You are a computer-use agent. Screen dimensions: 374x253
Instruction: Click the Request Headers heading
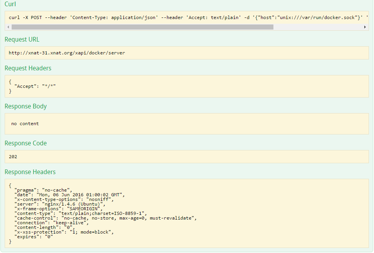(28, 68)
